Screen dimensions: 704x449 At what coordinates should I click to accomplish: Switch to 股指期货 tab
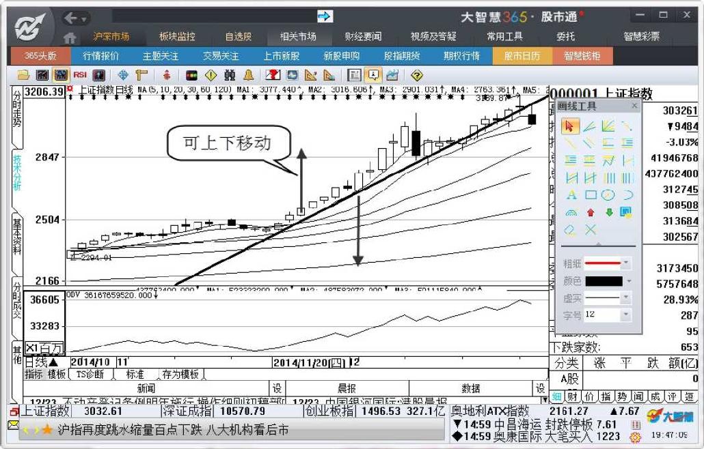[x=401, y=56]
